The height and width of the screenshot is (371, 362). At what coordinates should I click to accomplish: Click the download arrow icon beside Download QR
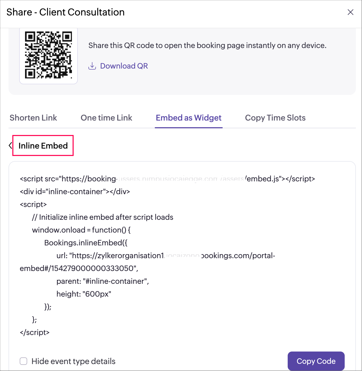[92, 66]
